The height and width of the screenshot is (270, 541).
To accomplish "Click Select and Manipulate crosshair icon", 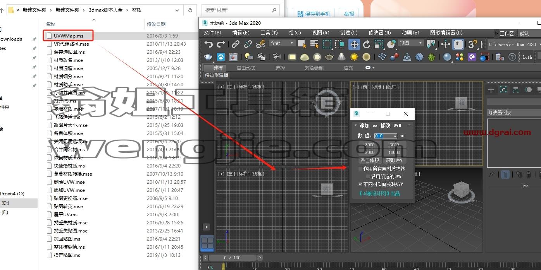I will pyautogui.click(x=446, y=44).
